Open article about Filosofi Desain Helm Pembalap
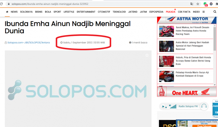The width and height of the screenshot is (218, 127). [192, 31]
